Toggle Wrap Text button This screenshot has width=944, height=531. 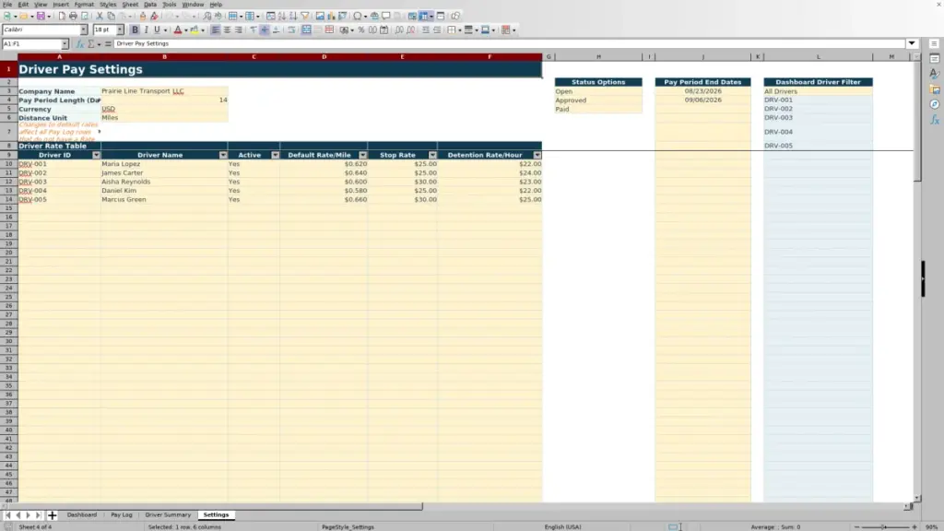point(291,29)
